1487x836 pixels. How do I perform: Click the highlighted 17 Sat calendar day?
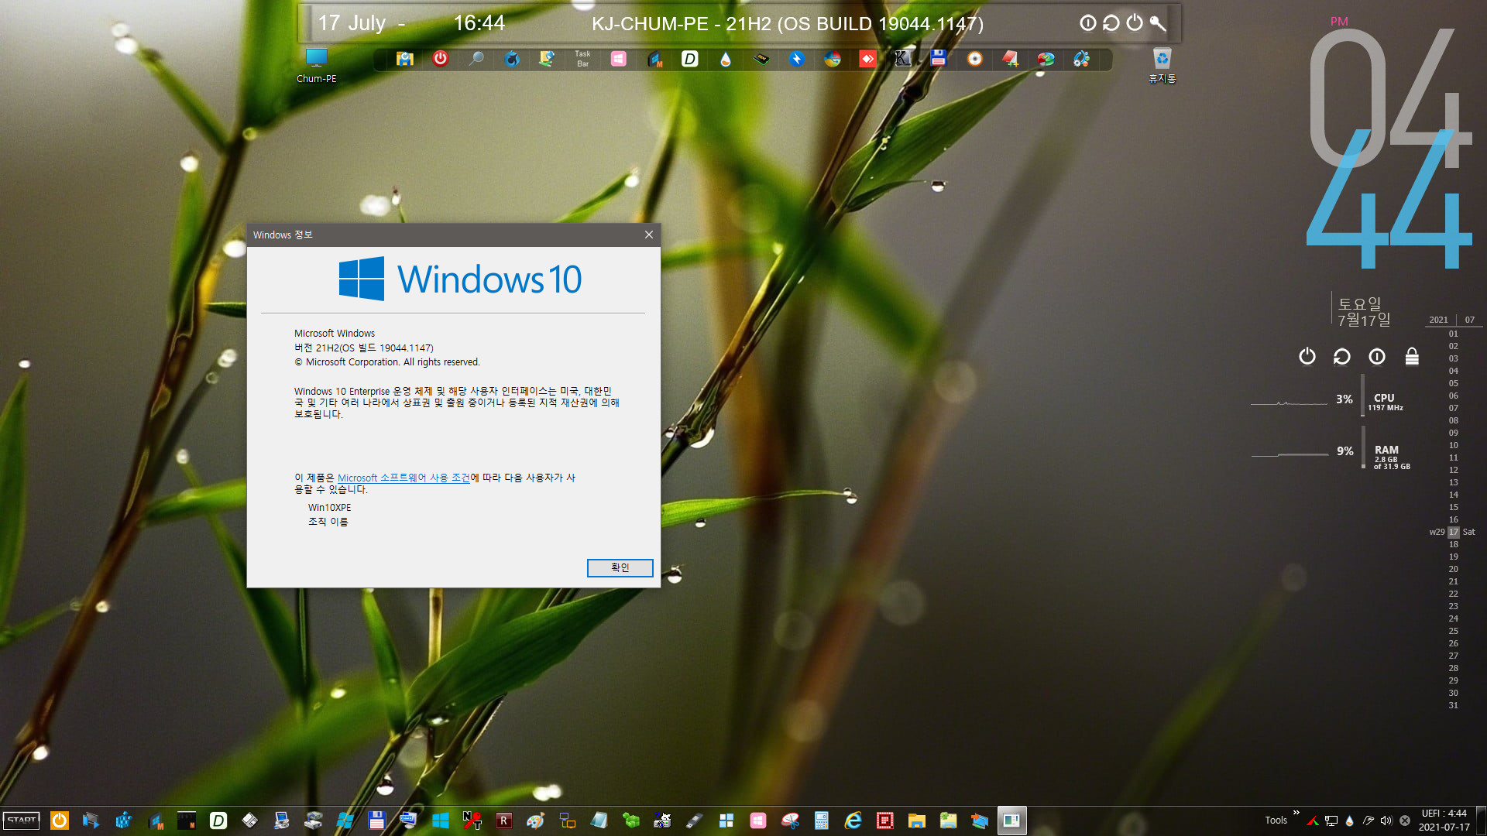(1453, 532)
